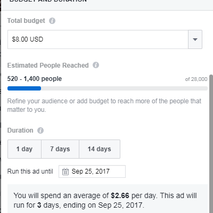Open the calendar icon in date field
The height and width of the screenshot is (213, 213).
point(65,171)
